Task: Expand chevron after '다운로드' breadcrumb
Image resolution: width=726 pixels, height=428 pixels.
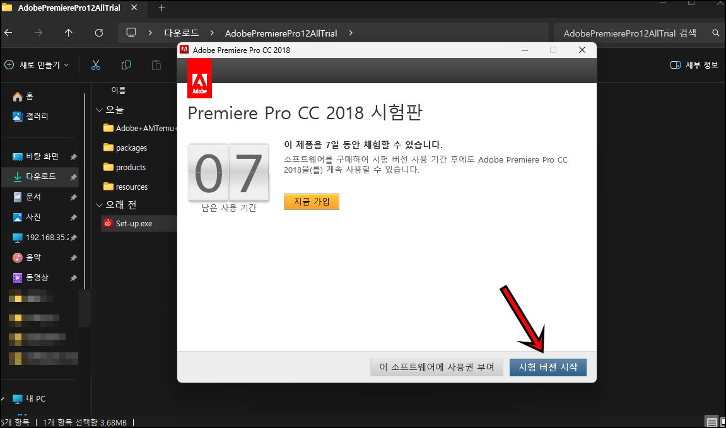Action: pos(211,33)
